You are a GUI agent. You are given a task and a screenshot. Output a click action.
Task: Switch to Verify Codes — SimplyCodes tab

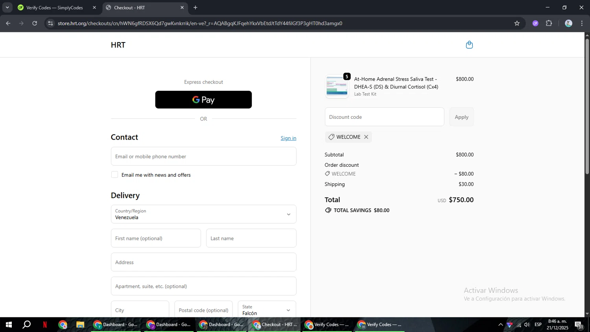click(55, 7)
